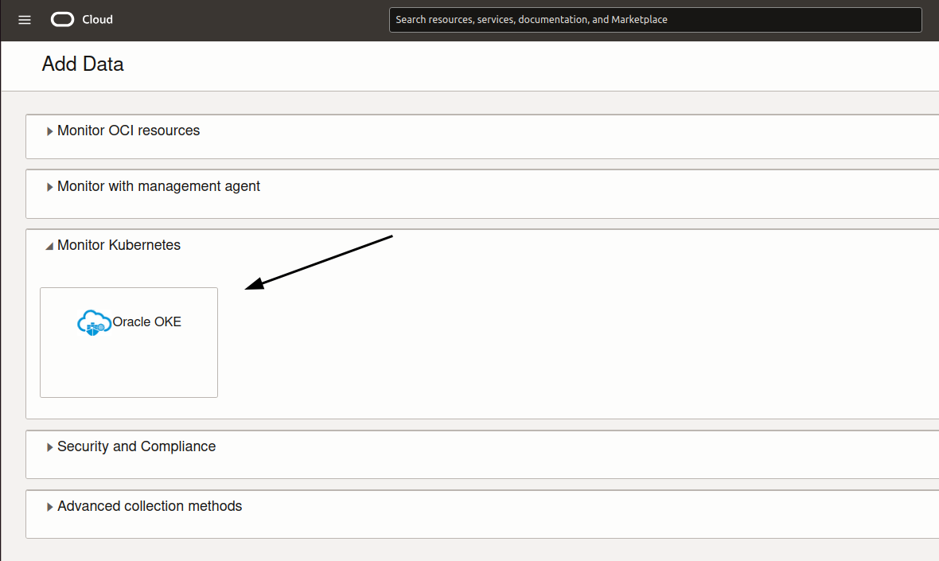Click the Monitor OCI resources heading text
The height and width of the screenshot is (561, 939).
pos(128,131)
